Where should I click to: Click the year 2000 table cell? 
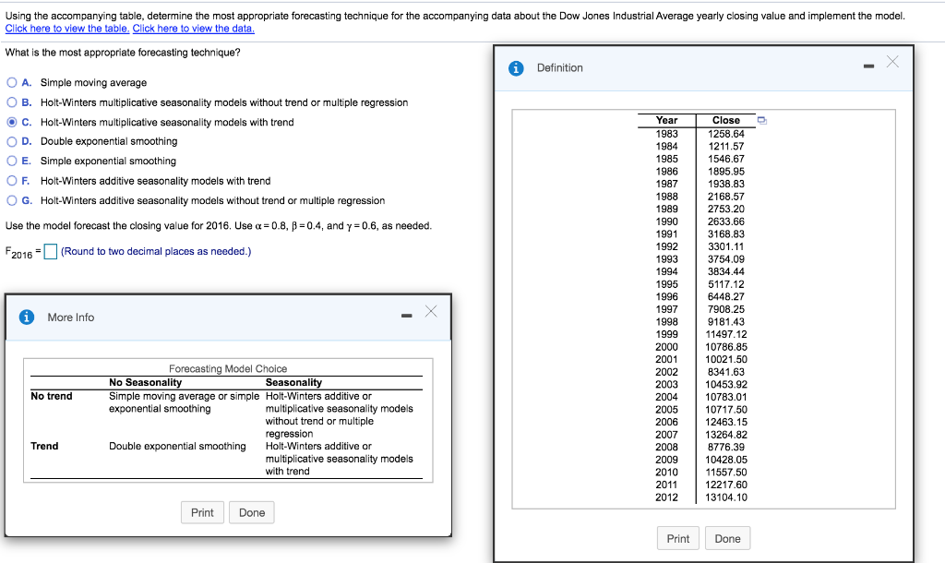pyautogui.click(x=666, y=347)
